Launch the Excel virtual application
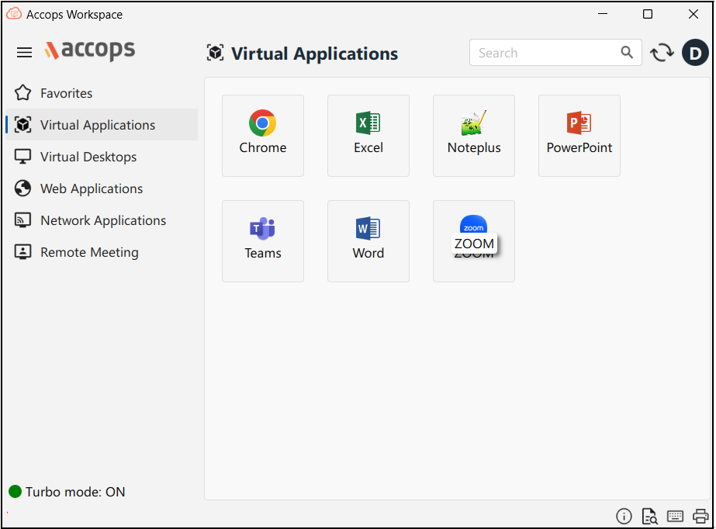This screenshot has width=716, height=529. [368, 136]
